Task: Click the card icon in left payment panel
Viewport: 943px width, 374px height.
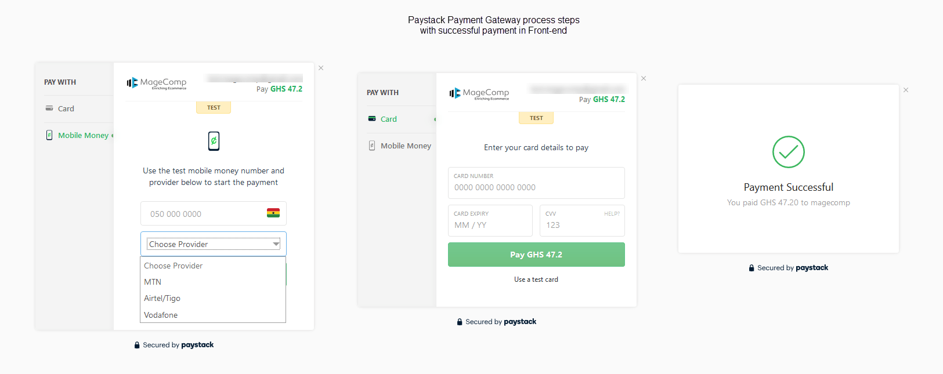Action: tap(49, 108)
